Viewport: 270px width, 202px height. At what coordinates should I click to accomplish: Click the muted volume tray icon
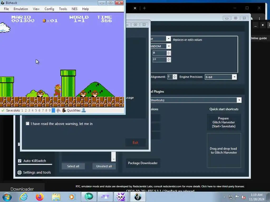point(243,197)
